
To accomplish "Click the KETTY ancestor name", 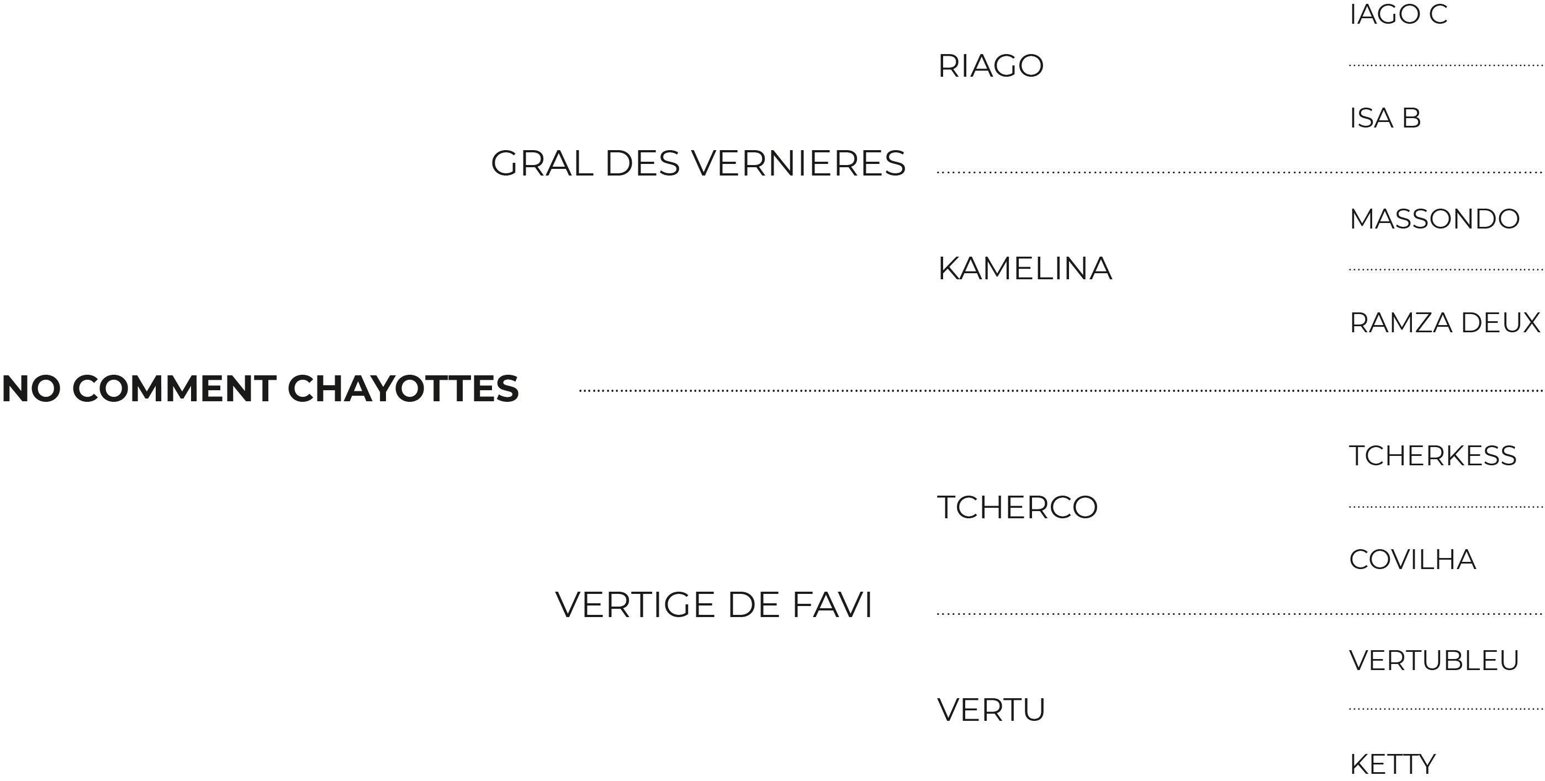I will [1392, 764].
